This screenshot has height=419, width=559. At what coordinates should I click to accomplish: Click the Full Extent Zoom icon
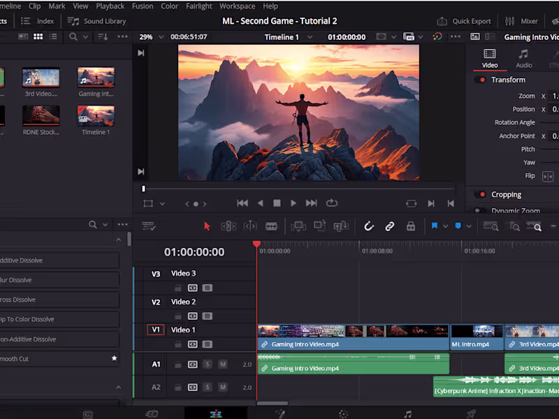click(x=491, y=226)
